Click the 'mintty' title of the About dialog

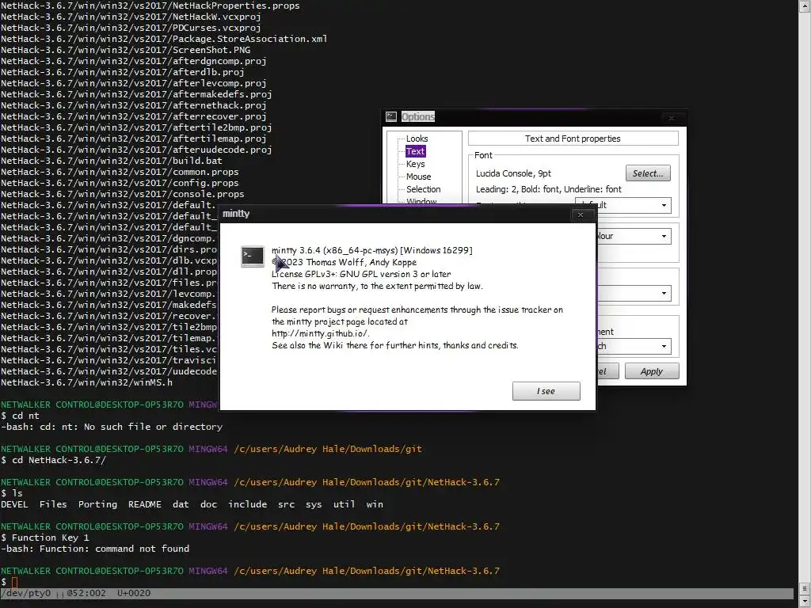236,214
